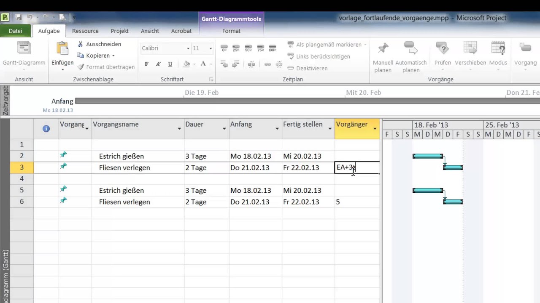Toggle underline formatting (U)
The height and width of the screenshot is (303, 540).
coord(170,64)
